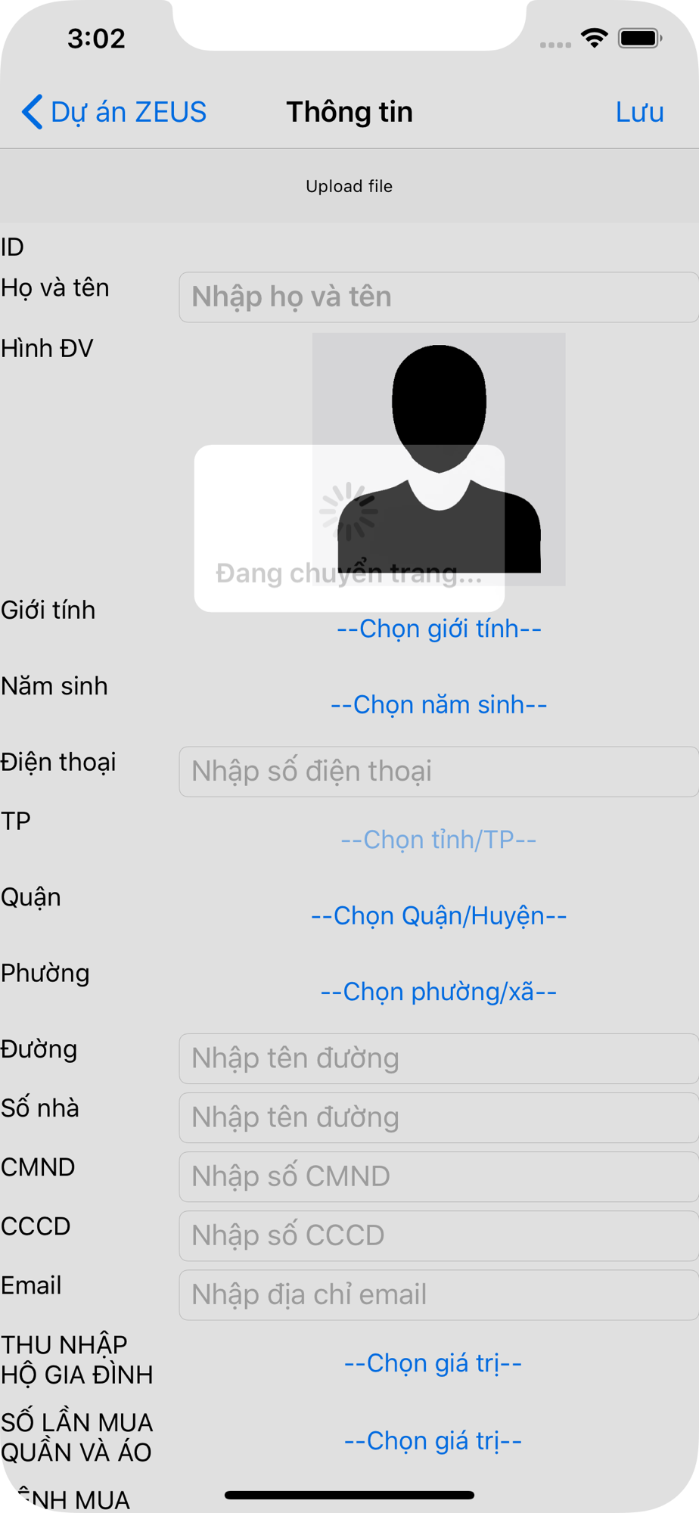Open the Chọn năm sinh picker
The image size is (699, 1513).
[439, 704]
